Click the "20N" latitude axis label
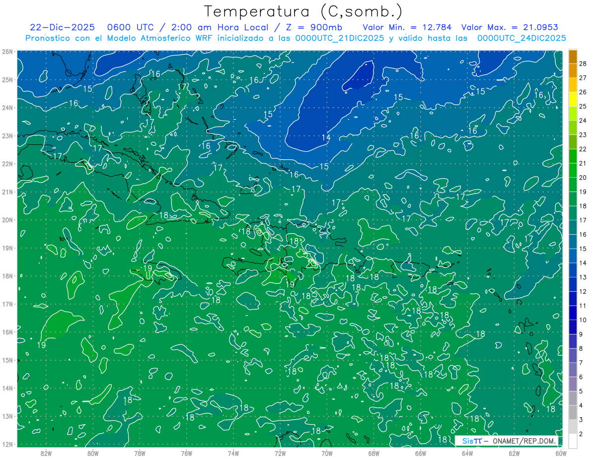The width and height of the screenshot is (596, 460). tap(7, 220)
